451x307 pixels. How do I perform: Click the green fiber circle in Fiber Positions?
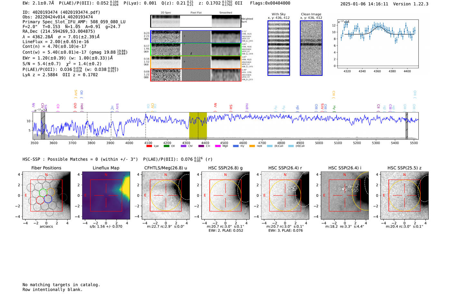pos(43,193)
